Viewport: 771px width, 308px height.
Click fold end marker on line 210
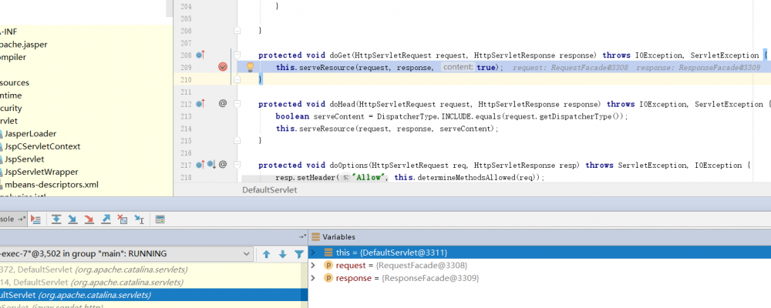click(x=237, y=79)
